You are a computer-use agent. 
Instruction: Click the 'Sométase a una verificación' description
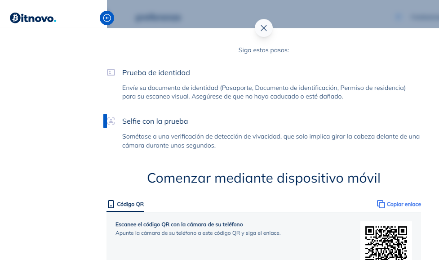271,141
